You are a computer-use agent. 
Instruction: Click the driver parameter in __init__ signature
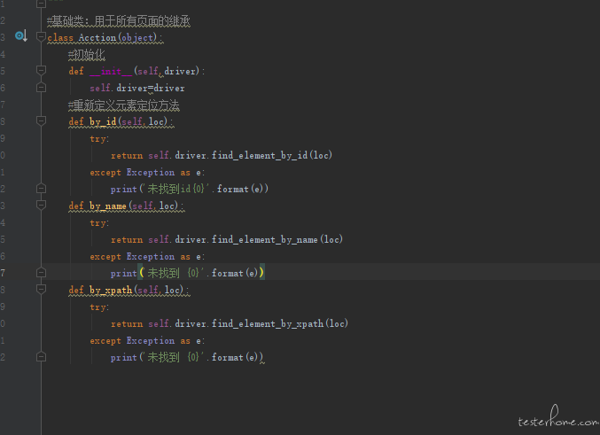pyautogui.click(x=179, y=71)
